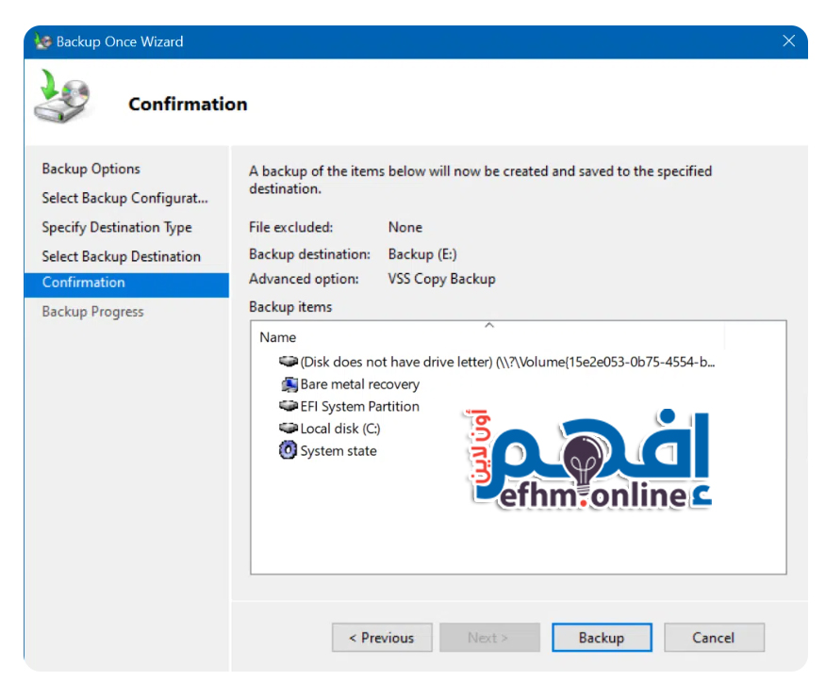Image resolution: width=826 pixels, height=681 pixels.
Task: Click the EFI System Partition drive icon
Action: [289, 406]
